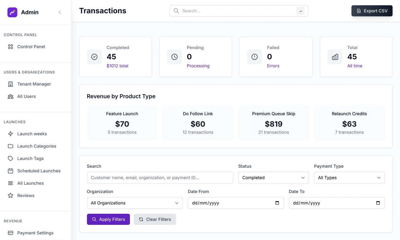Click the Total bar chart icon
Viewport: 400px width, 240px height.
(335, 57)
